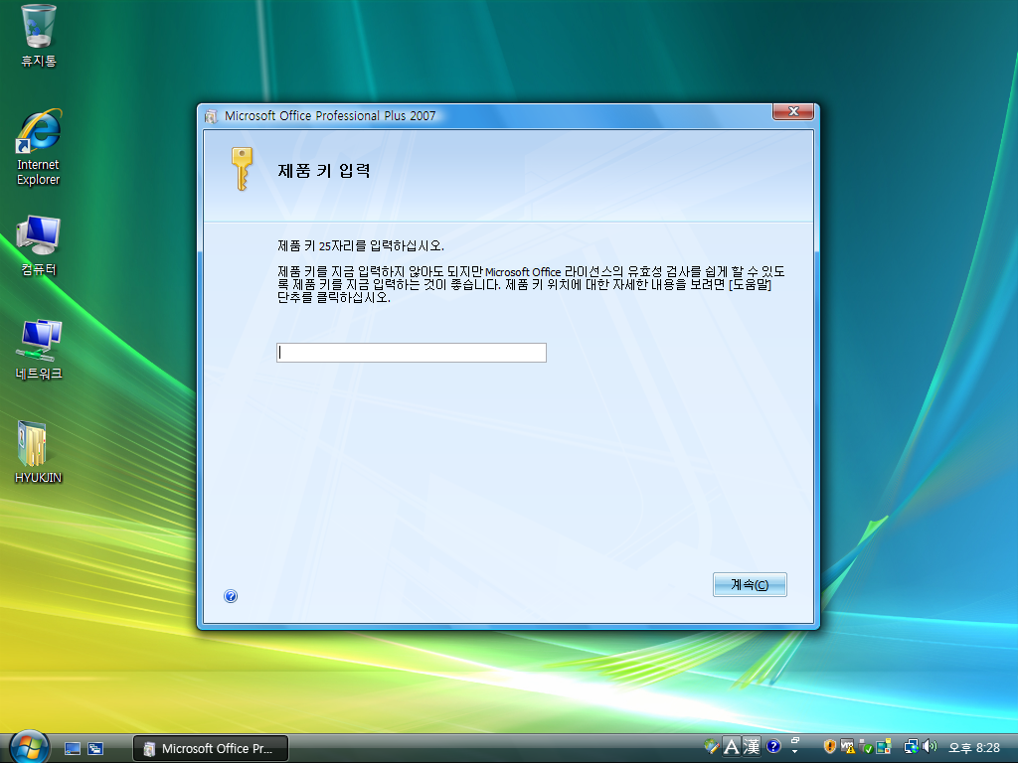Select the HYUKJIN folder on the desktop
Screen dimensions: 1018x763
39,452
